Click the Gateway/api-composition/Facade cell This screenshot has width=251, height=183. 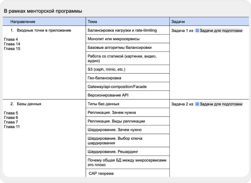pos(128,86)
